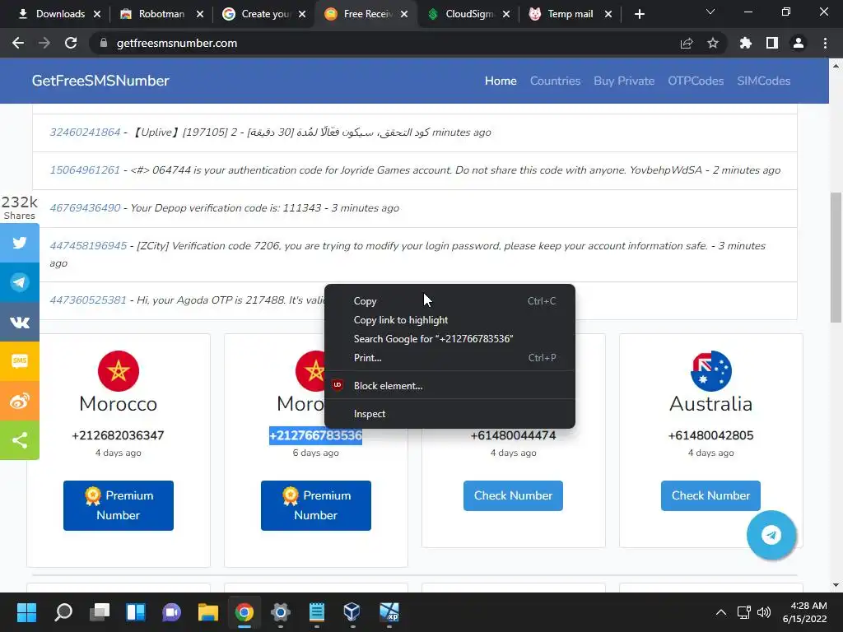
Task: Open sender number 15064961261 link
Action: tap(85, 170)
